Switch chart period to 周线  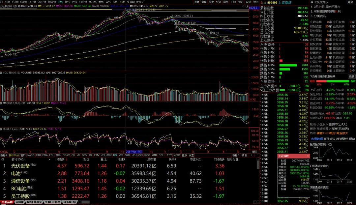[67, 2]
